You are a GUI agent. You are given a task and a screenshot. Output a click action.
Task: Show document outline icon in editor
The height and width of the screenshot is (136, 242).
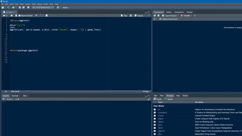pos(149,15)
